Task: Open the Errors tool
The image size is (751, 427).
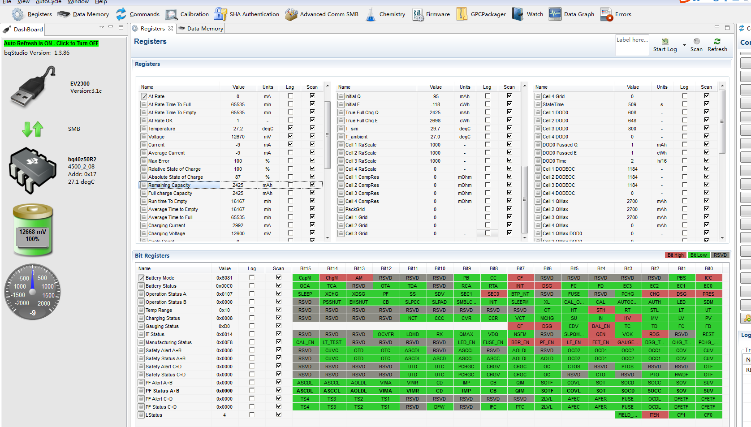Action: click(616, 14)
